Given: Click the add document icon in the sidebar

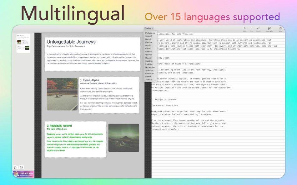Looking at the screenshot, I should tap(15, 167).
